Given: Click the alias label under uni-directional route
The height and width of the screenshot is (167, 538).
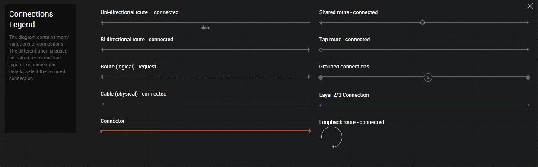Looking at the screenshot, I should pyautogui.click(x=205, y=28).
